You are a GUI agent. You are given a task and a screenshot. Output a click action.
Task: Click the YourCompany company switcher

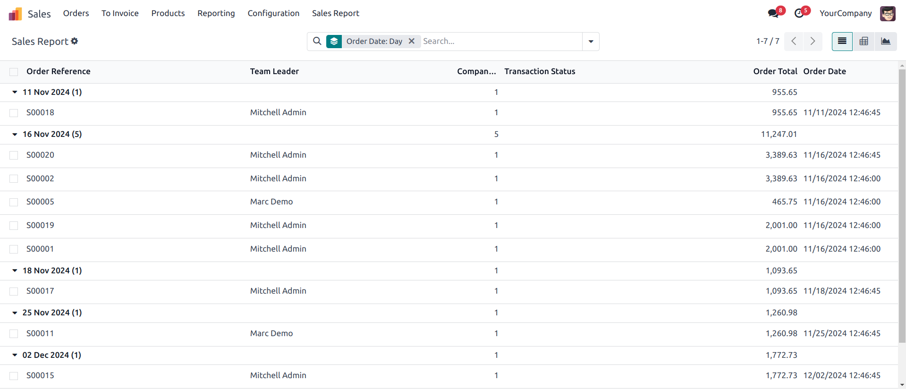(x=845, y=13)
